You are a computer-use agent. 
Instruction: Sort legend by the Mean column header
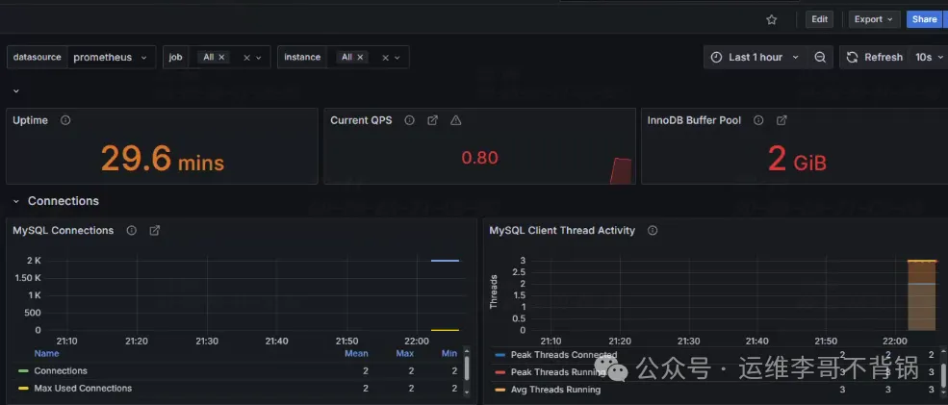pyautogui.click(x=356, y=354)
